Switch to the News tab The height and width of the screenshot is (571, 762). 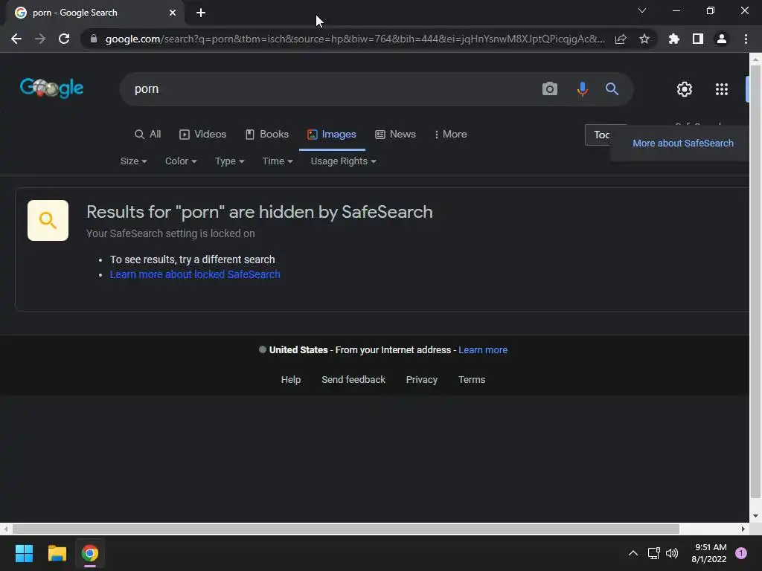(396, 135)
